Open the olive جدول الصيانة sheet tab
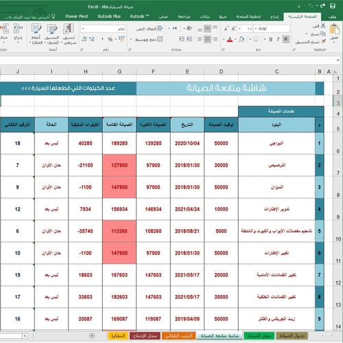 [292, 335]
